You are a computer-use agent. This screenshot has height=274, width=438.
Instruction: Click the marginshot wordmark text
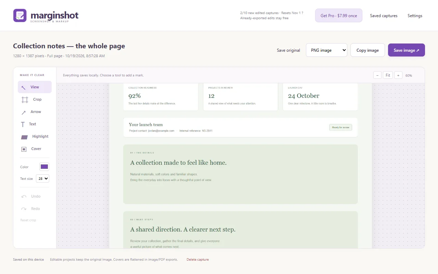(54, 15)
